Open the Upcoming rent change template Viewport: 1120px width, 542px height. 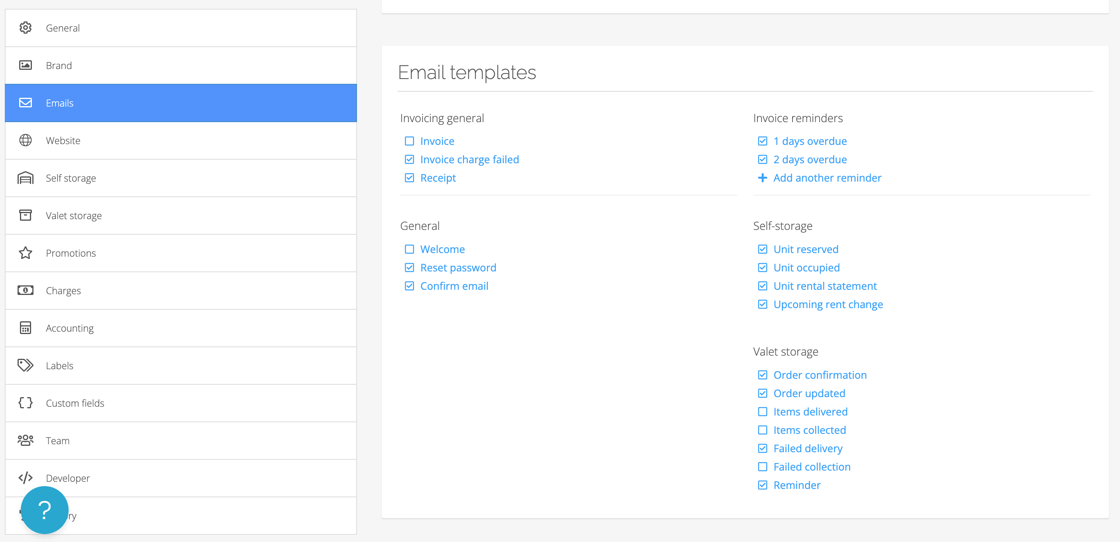click(827, 305)
